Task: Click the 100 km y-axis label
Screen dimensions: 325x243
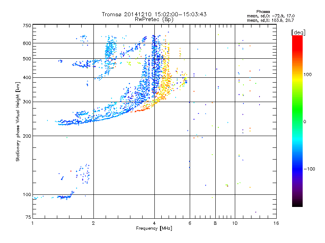Action: coord(27,195)
